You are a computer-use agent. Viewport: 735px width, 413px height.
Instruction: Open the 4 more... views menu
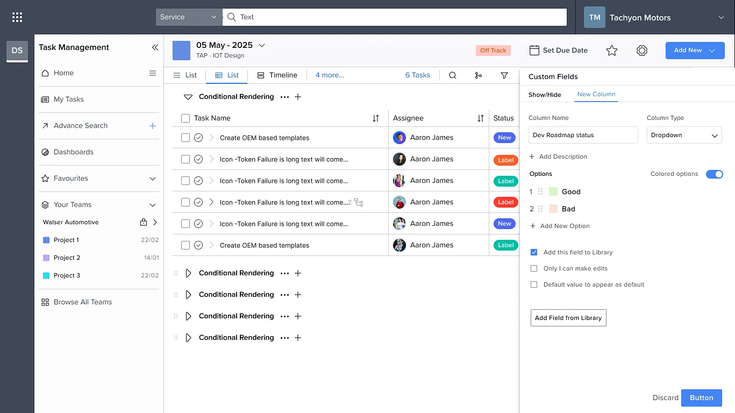coord(330,75)
